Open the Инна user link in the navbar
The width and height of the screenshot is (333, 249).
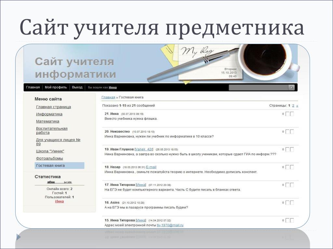pyautogui.click(x=113, y=88)
